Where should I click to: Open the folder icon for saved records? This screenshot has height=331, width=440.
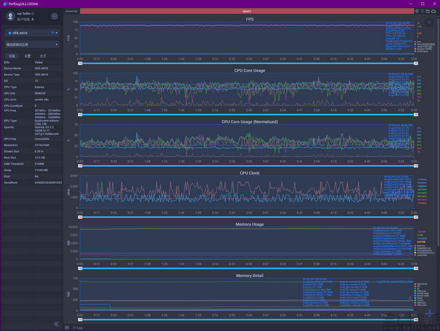[428, 11]
